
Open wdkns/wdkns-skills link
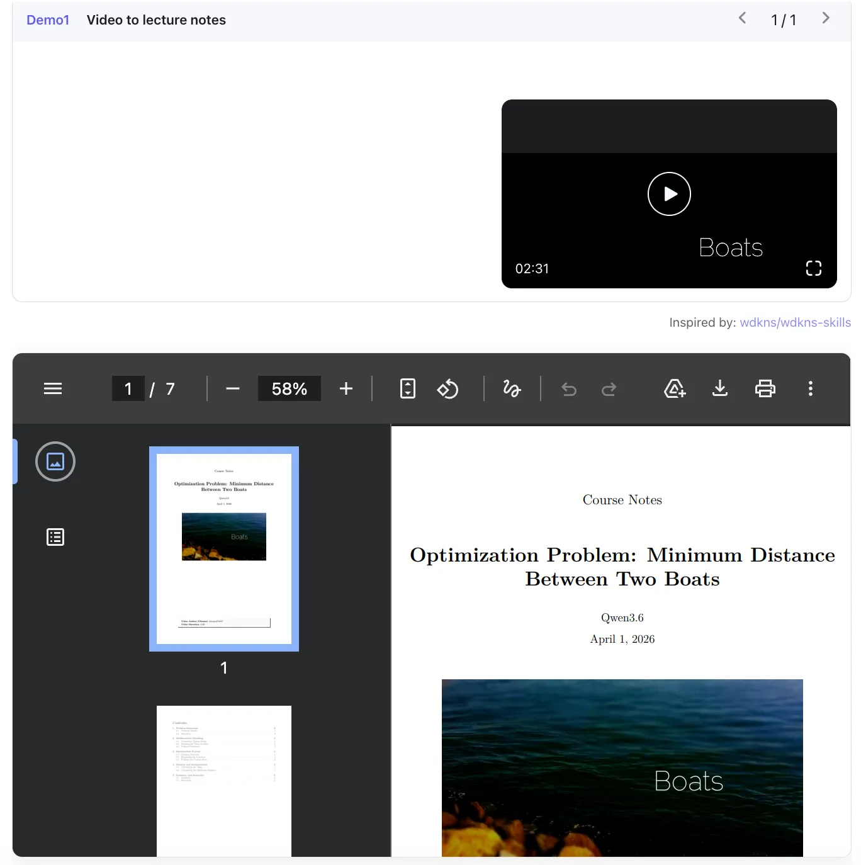click(795, 322)
